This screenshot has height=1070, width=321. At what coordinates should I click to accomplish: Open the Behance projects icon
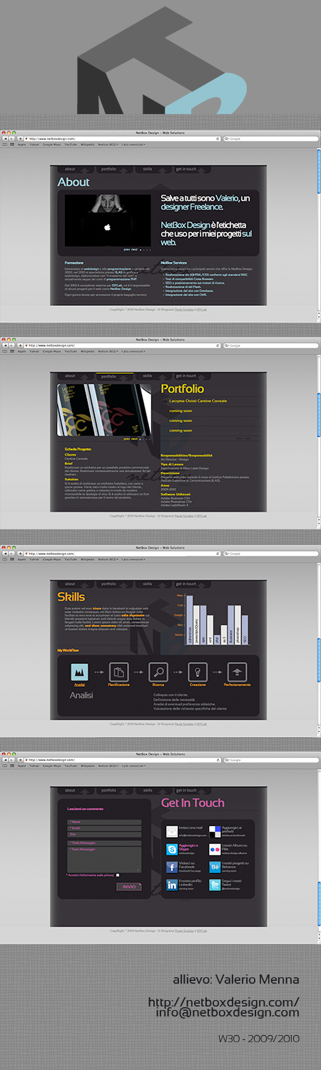pyautogui.click(x=215, y=867)
